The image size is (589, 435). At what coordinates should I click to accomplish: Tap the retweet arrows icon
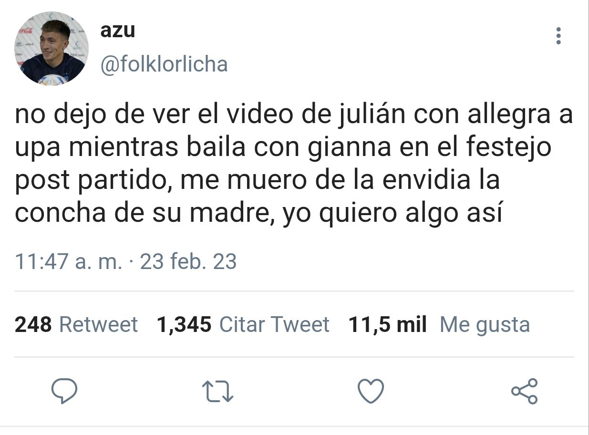(218, 392)
